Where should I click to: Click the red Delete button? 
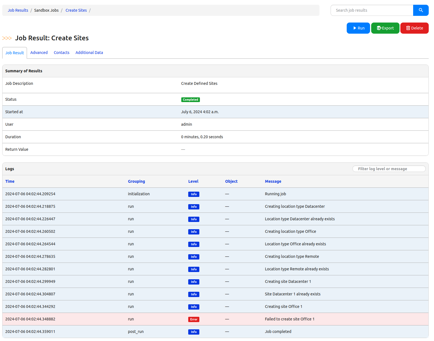click(x=414, y=28)
